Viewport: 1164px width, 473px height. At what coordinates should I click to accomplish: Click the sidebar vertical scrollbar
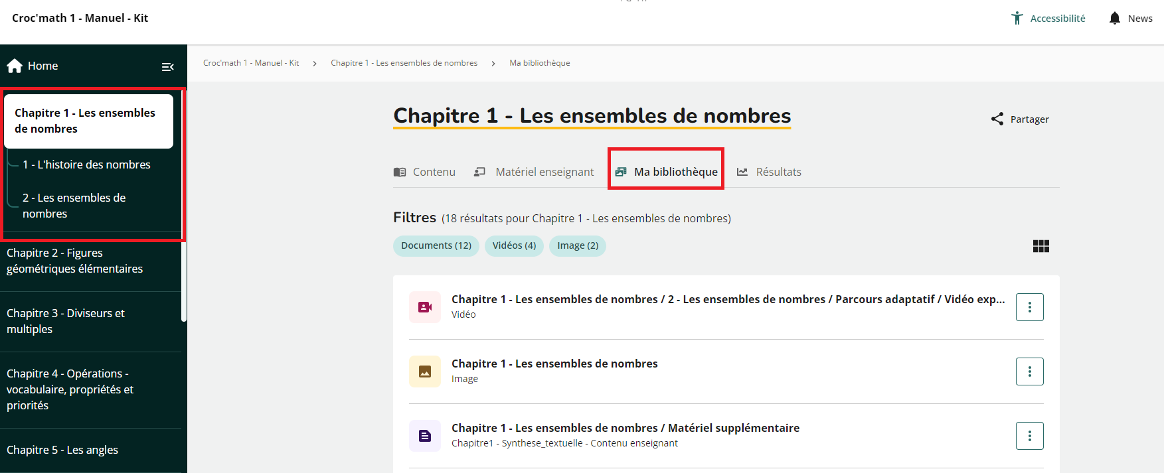coord(184,279)
